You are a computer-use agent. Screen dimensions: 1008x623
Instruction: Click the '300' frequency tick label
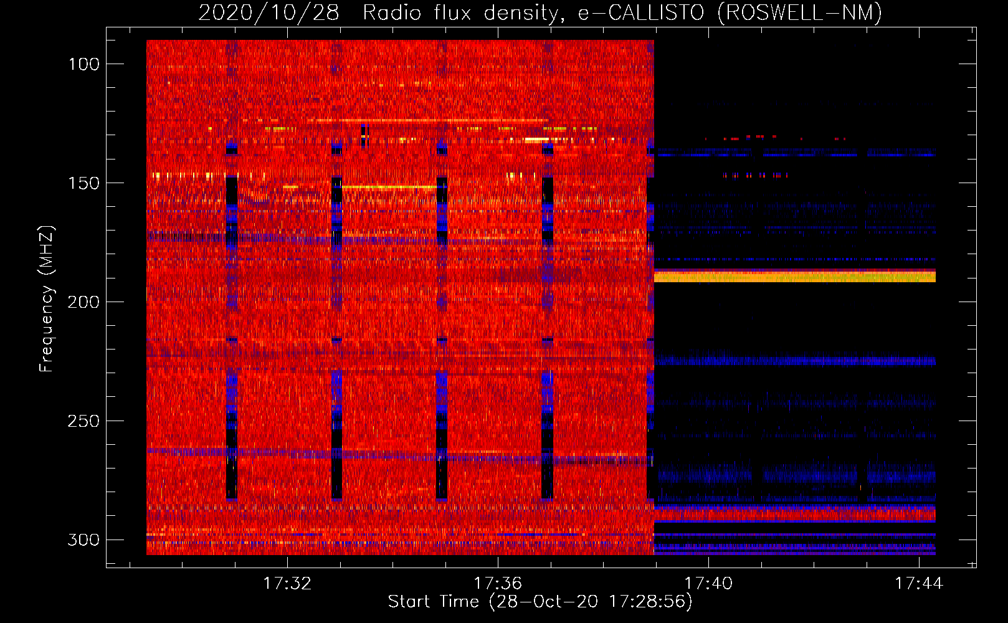(84, 540)
